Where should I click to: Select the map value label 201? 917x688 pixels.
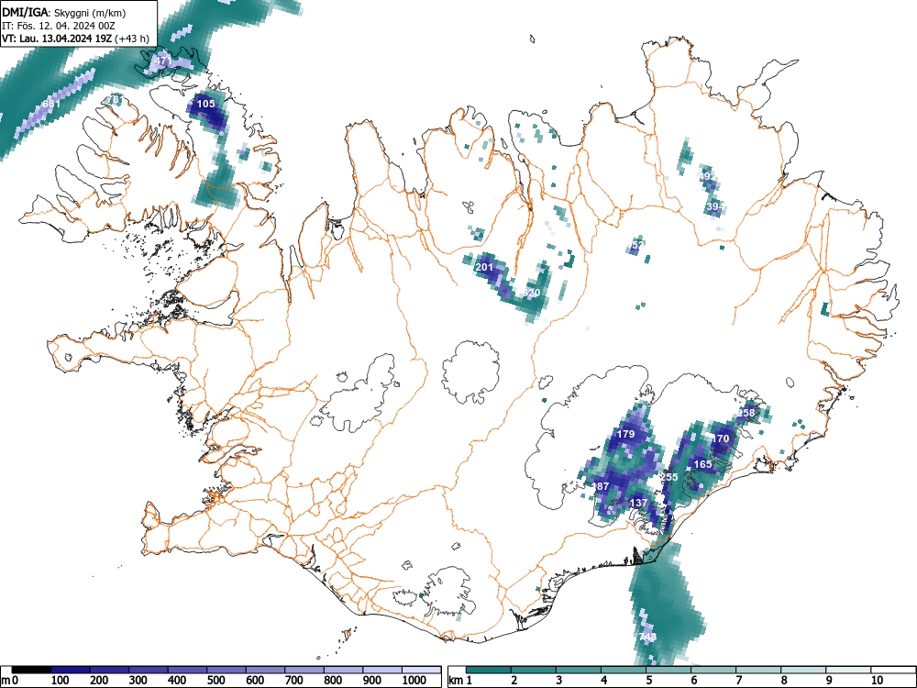pyautogui.click(x=484, y=267)
